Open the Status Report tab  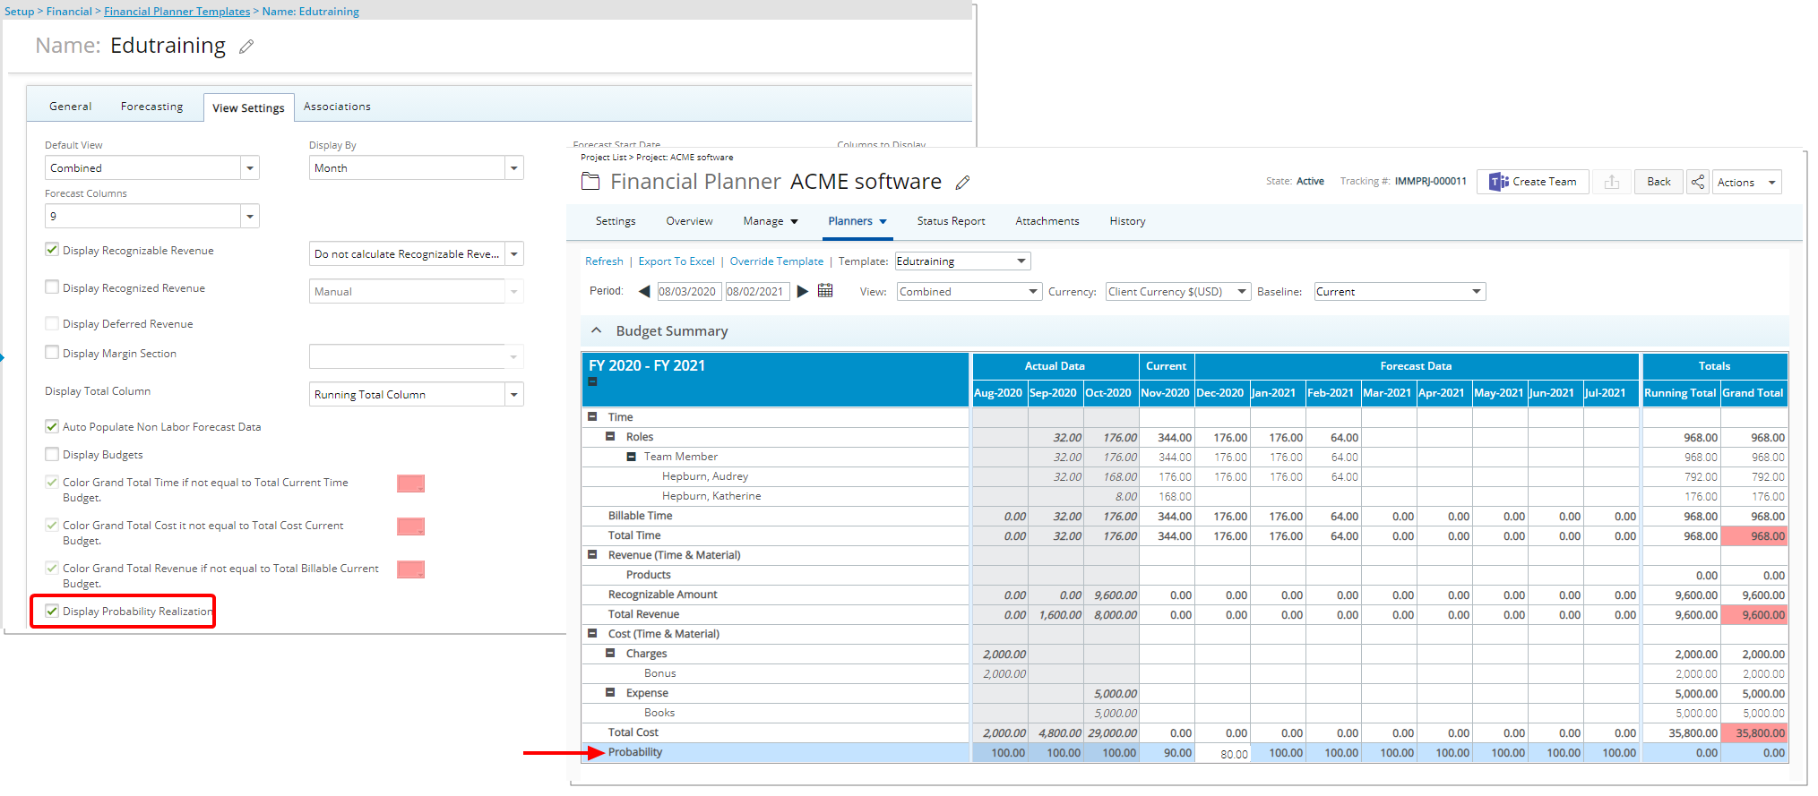(x=951, y=221)
